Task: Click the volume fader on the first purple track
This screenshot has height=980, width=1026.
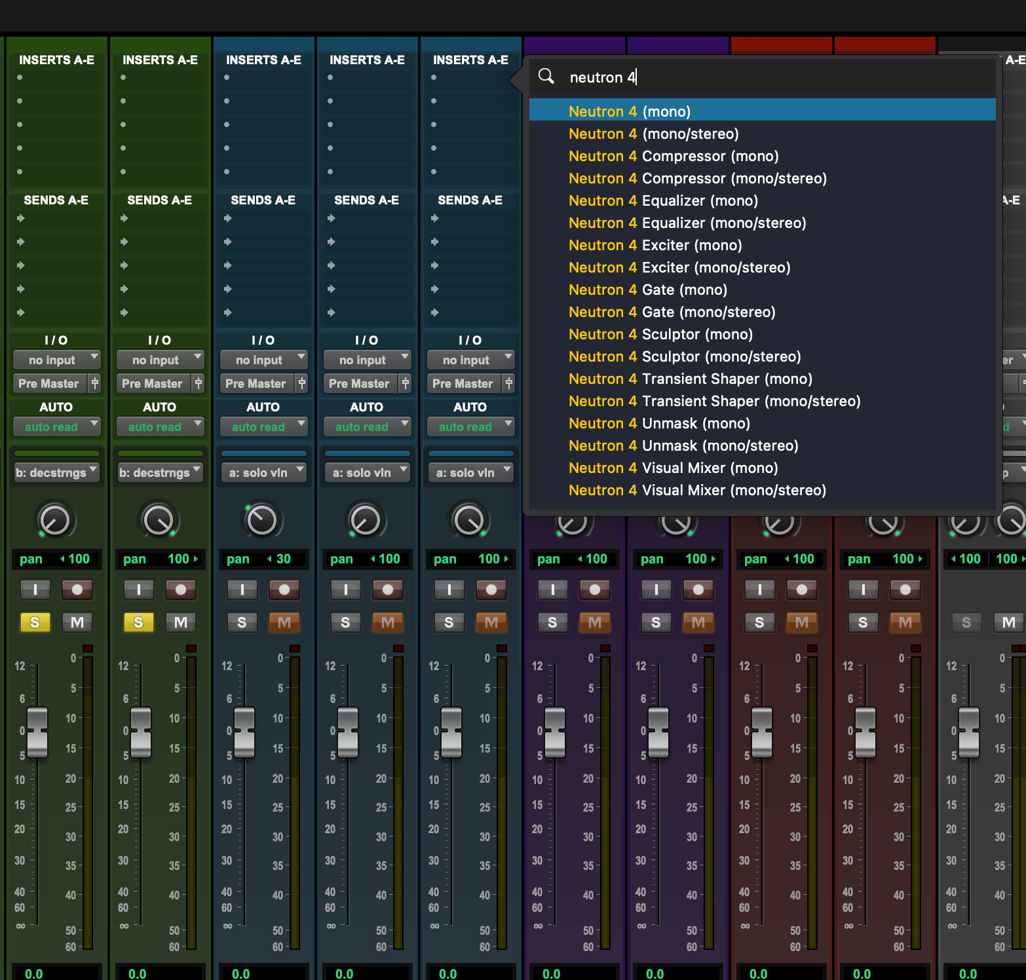Action: [x=555, y=732]
